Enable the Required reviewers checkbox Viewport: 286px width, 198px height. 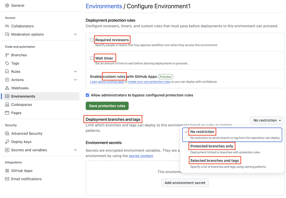pos(92,39)
